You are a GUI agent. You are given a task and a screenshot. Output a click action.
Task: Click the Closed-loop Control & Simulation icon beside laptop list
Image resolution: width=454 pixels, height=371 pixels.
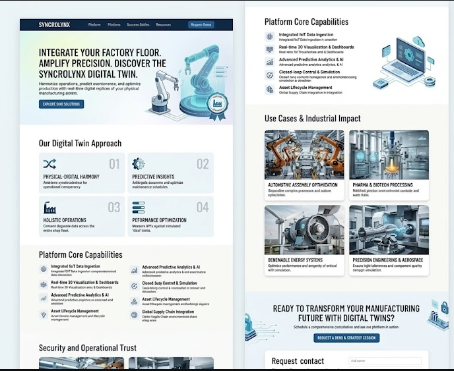269,75
